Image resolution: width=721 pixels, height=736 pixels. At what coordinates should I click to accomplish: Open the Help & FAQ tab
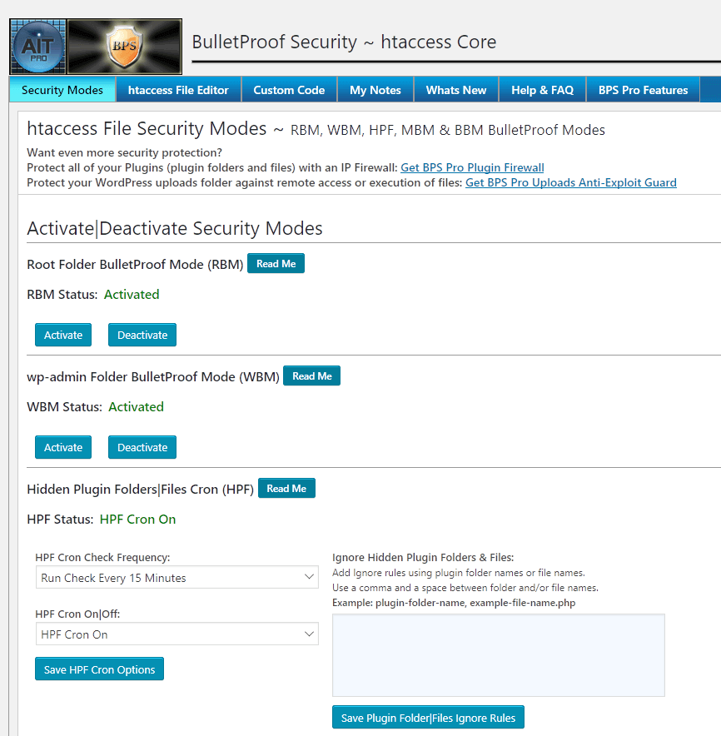[542, 90]
